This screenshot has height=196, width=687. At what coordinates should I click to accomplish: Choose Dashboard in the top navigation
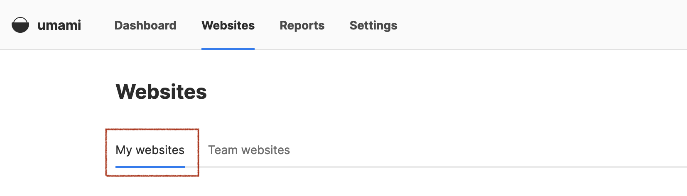(145, 25)
